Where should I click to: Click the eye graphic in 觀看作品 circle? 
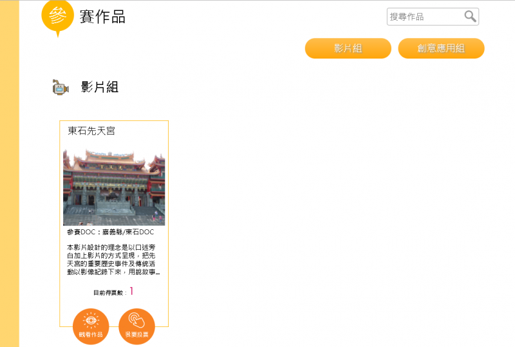coord(91,321)
